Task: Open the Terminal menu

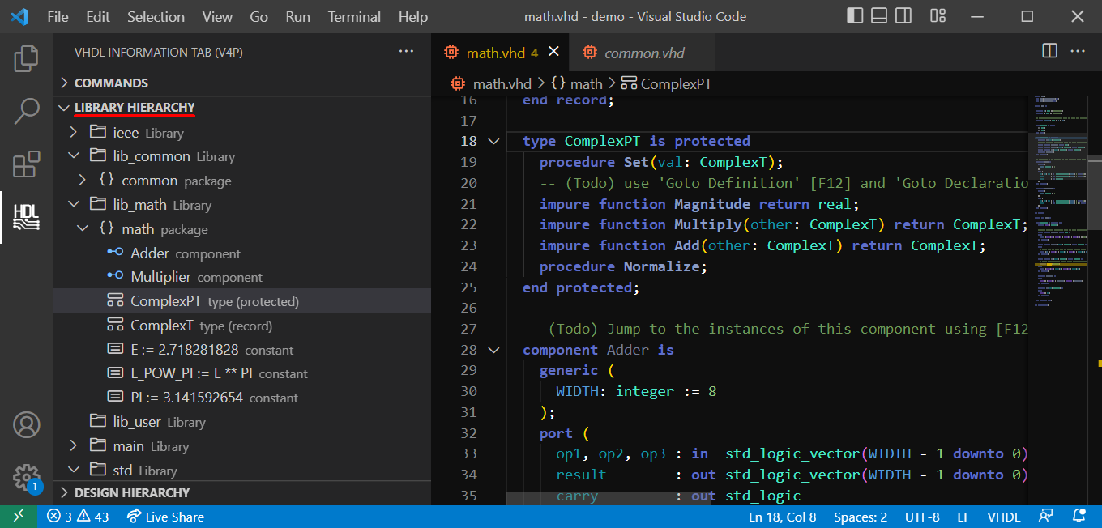Action: coord(356,16)
